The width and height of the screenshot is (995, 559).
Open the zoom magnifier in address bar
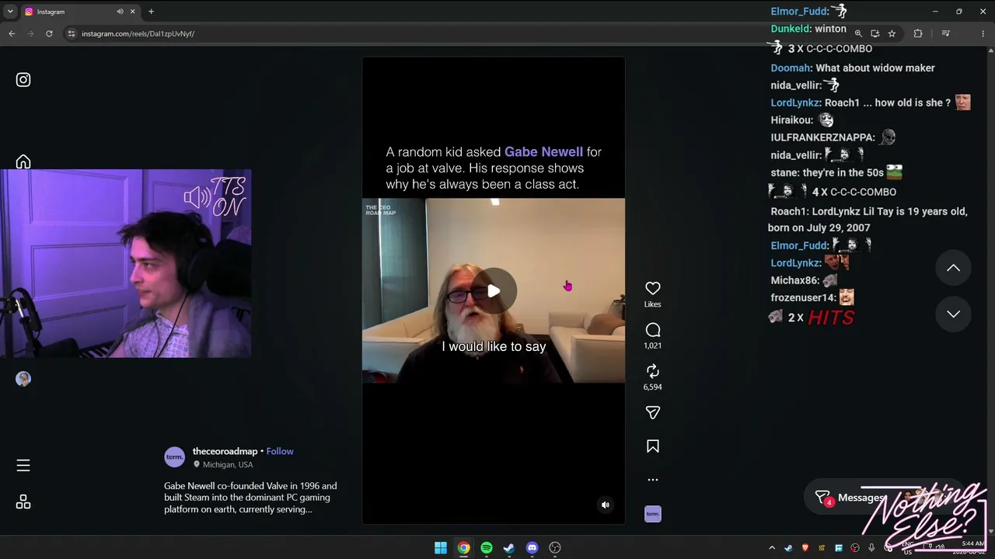[x=858, y=33]
